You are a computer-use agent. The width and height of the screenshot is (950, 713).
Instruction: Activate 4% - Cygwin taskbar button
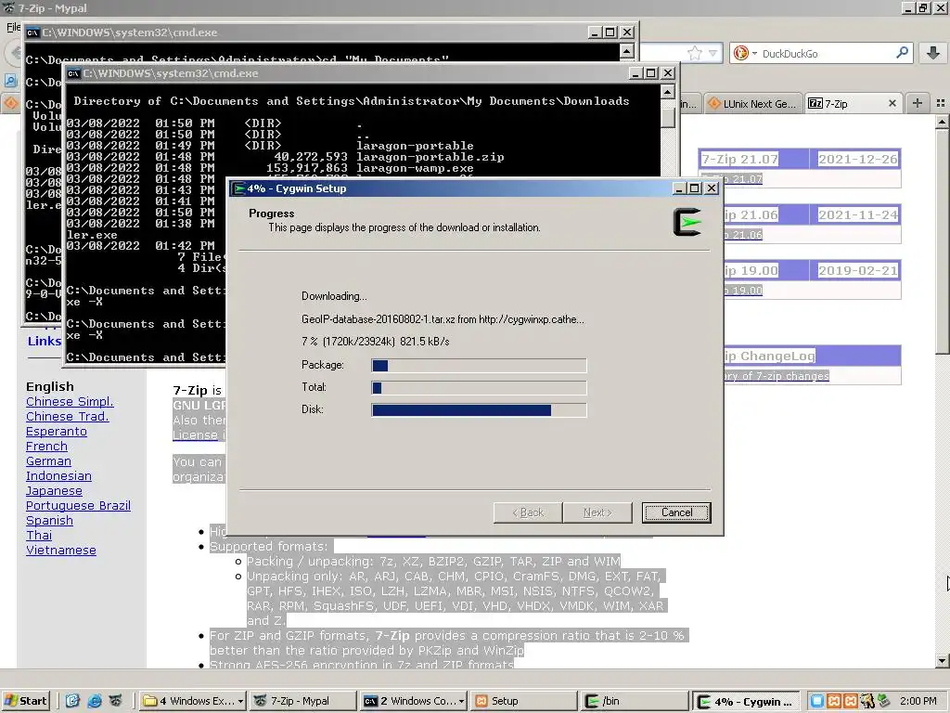pos(746,702)
